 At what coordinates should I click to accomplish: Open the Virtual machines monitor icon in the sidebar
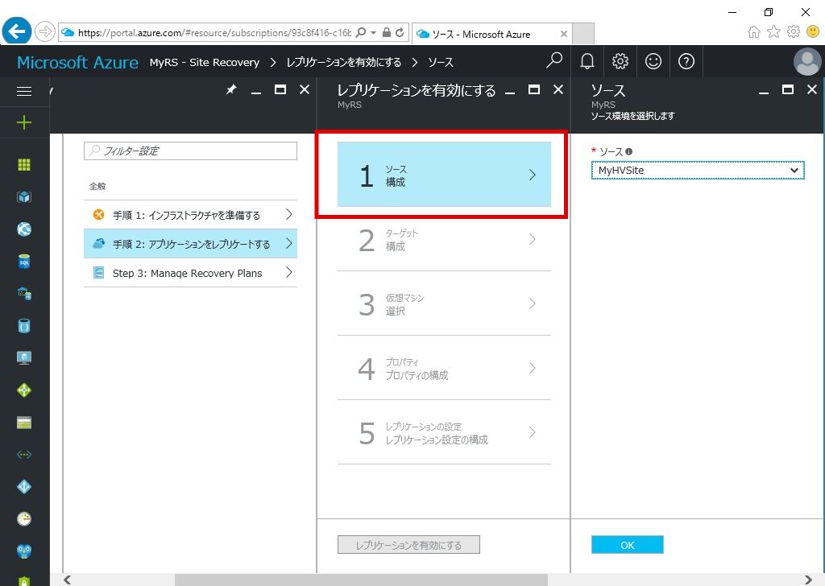(24, 358)
